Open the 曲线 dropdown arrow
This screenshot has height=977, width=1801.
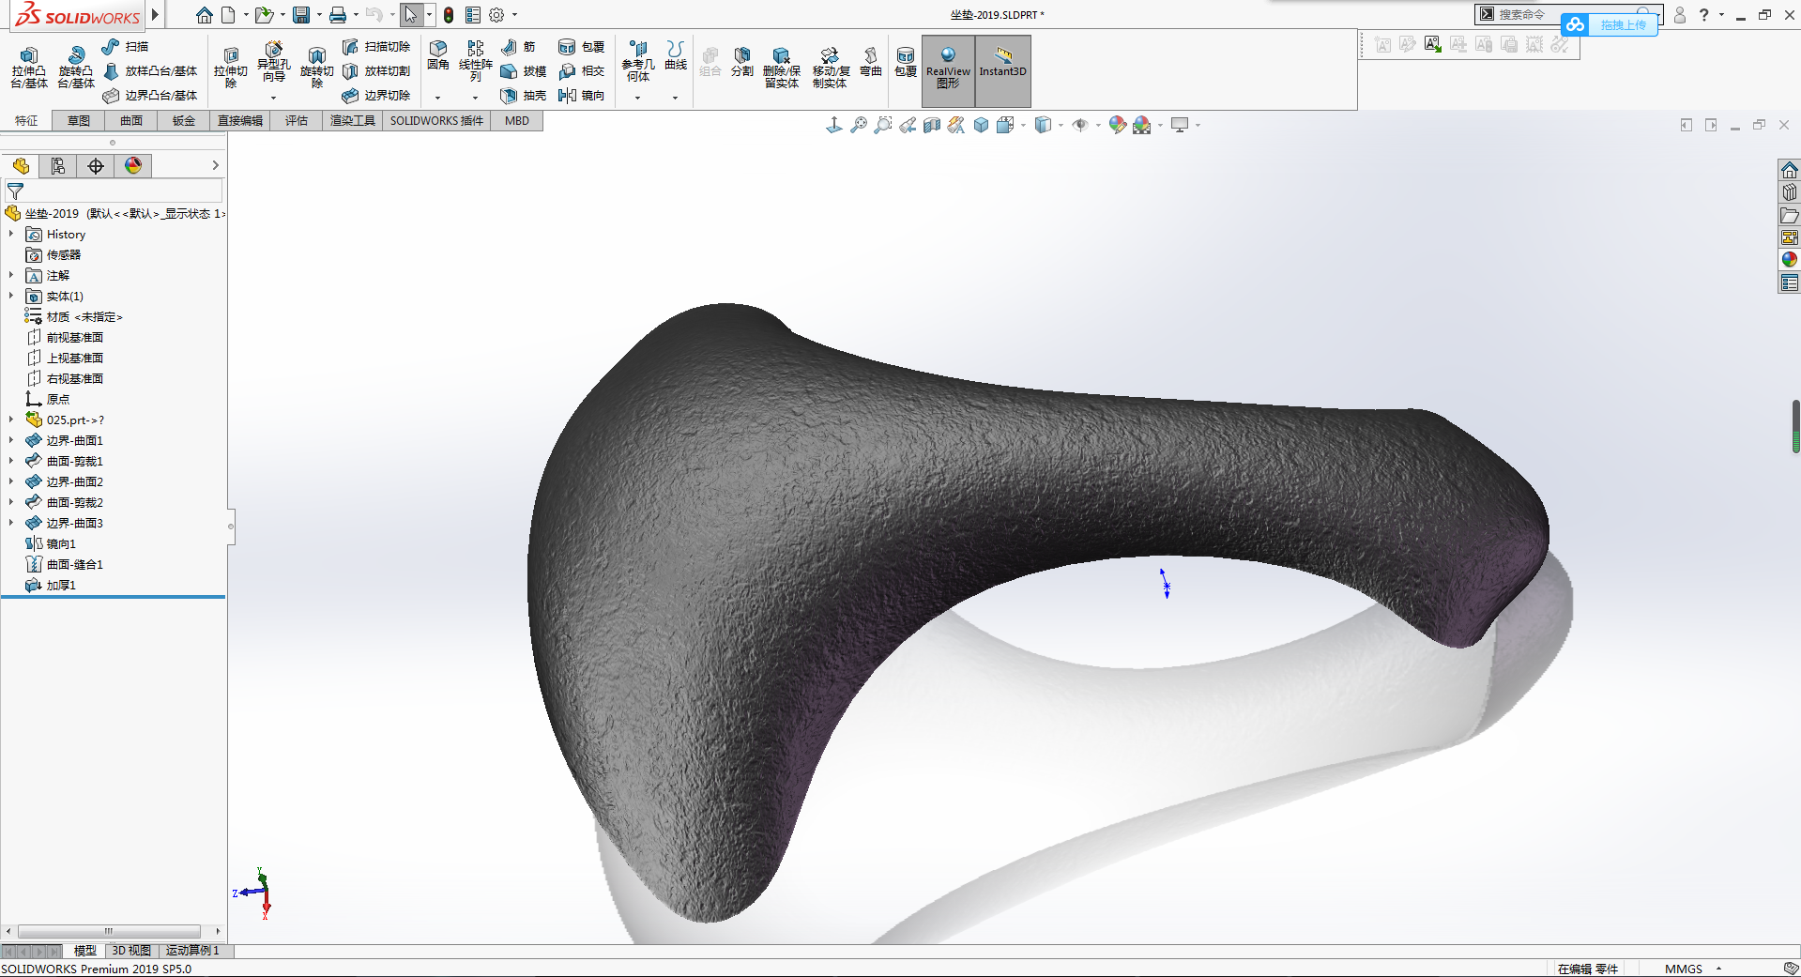pos(676,98)
